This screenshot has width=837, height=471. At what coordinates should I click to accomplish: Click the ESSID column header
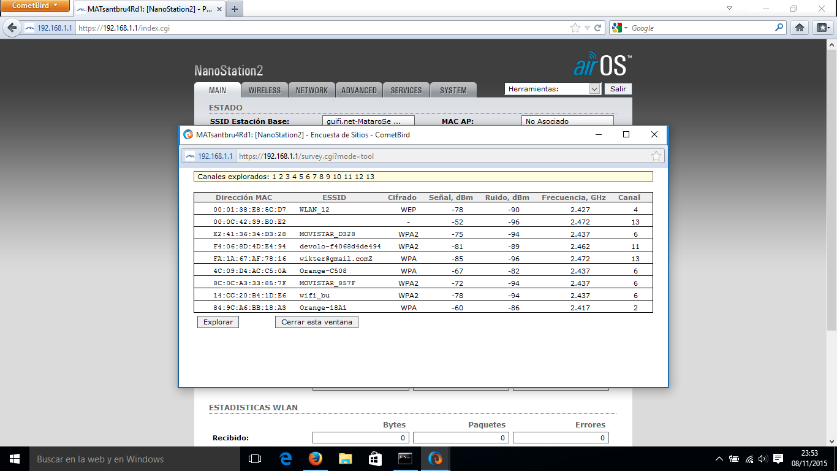pos(334,197)
